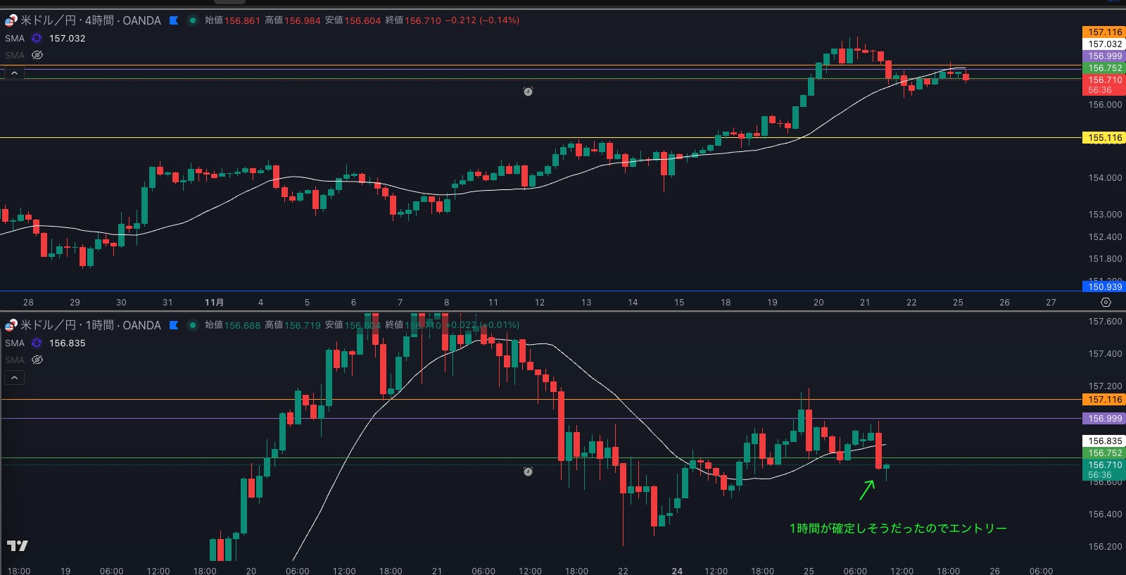Open chart settings hexagon icon at time axis

[x=1106, y=303]
